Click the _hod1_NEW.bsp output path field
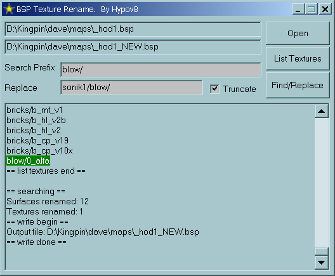The image size is (335, 276). pos(133,47)
